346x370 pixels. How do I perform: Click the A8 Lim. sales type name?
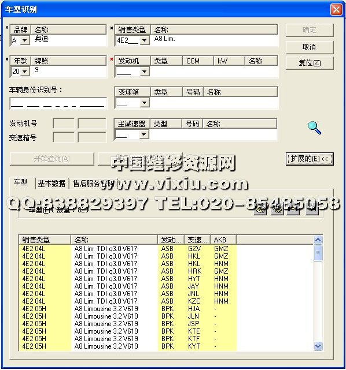pyautogui.click(x=164, y=39)
